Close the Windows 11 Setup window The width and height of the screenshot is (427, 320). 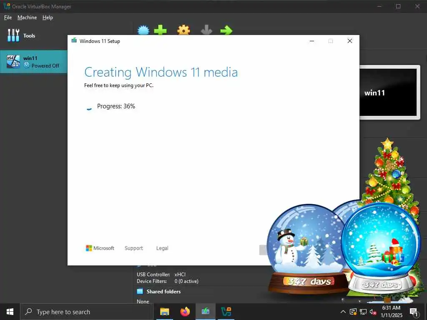click(x=350, y=41)
